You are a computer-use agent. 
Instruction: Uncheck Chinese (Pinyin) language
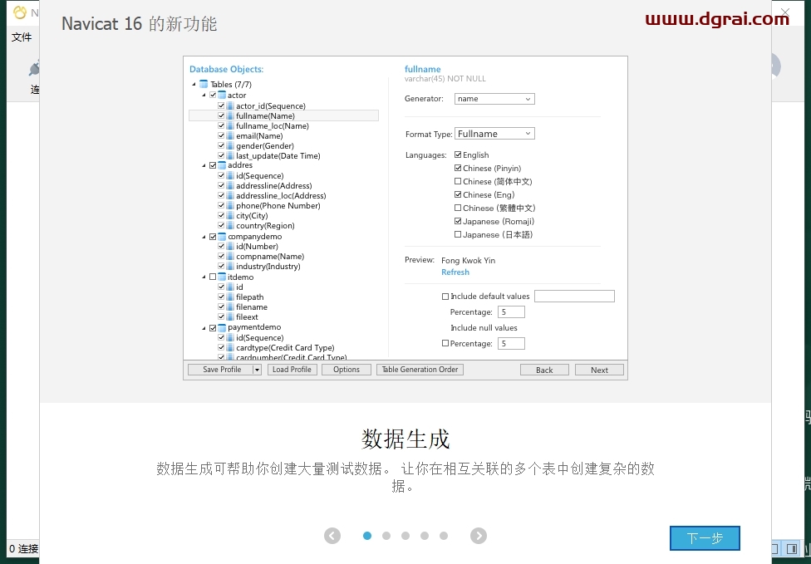(x=458, y=168)
